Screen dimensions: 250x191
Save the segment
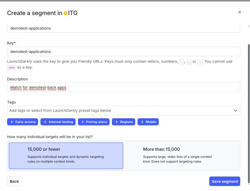tap(225, 181)
